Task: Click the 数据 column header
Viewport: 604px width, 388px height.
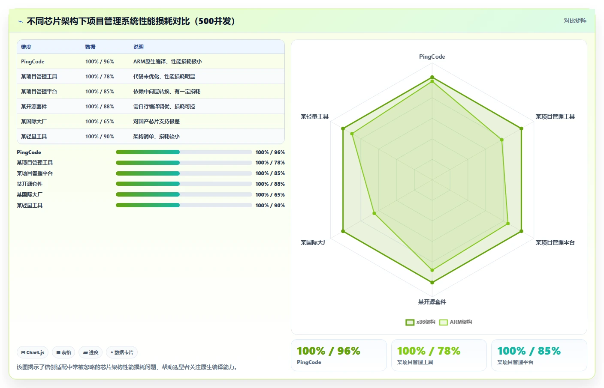Action: [x=90, y=47]
